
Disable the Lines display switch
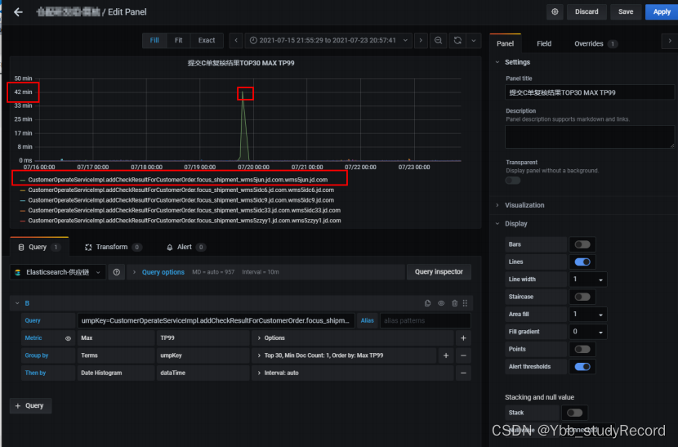[x=582, y=261]
